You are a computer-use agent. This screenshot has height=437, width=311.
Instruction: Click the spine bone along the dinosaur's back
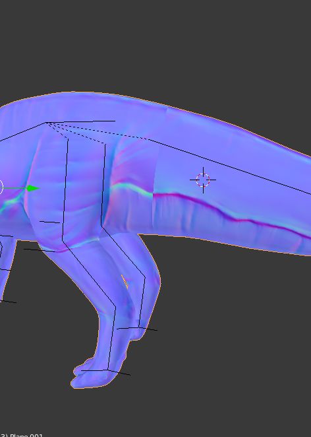tap(80, 121)
